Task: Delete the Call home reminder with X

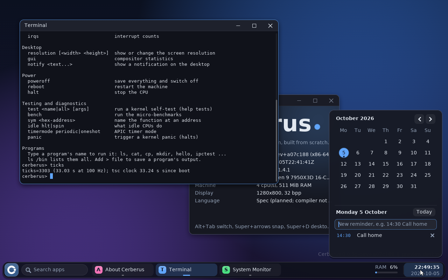Action: click(432, 235)
